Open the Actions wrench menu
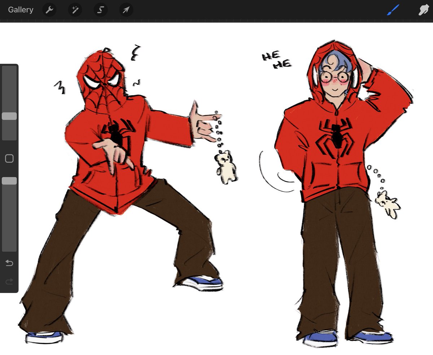This screenshot has height=355, width=433. click(x=49, y=10)
